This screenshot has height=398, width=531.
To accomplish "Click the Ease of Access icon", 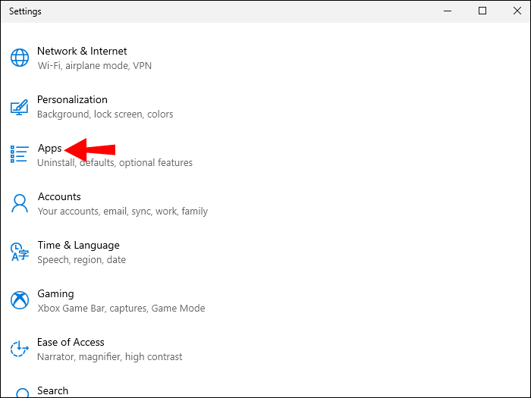I will [19, 349].
